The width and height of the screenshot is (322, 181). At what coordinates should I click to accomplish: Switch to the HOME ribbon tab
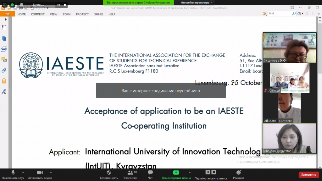point(22,14)
